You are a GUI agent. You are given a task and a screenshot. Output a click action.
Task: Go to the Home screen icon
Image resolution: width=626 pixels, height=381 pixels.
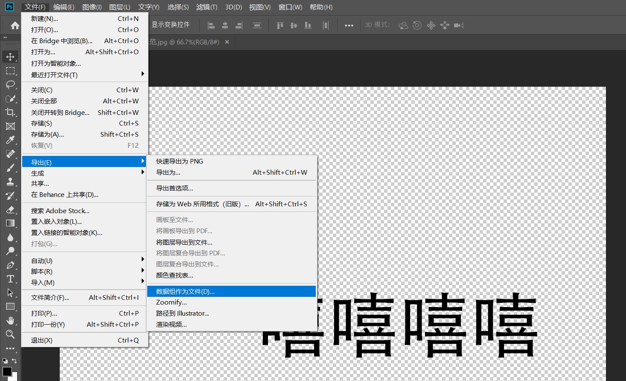(x=15, y=26)
